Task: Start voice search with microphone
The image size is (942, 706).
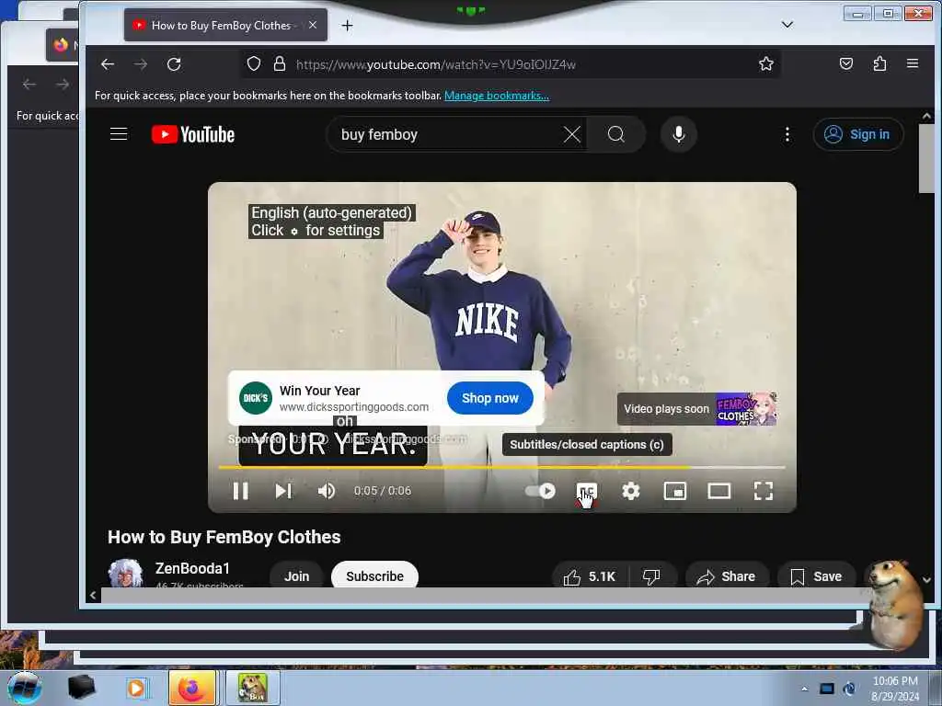Action: click(x=679, y=134)
